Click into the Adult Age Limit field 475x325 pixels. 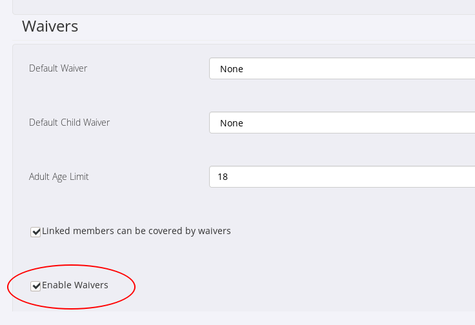tap(342, 177)
